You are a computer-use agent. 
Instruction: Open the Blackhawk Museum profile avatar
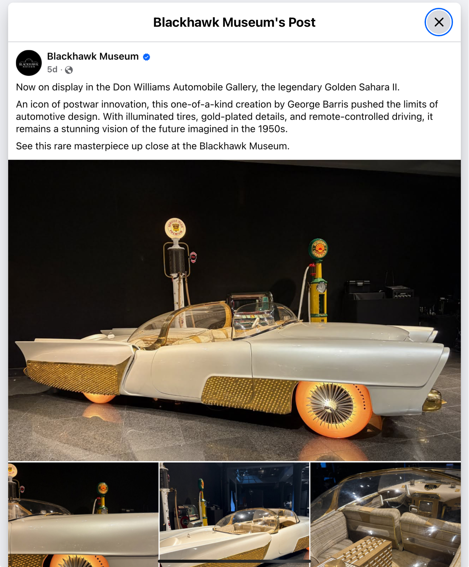click(29, 63)
